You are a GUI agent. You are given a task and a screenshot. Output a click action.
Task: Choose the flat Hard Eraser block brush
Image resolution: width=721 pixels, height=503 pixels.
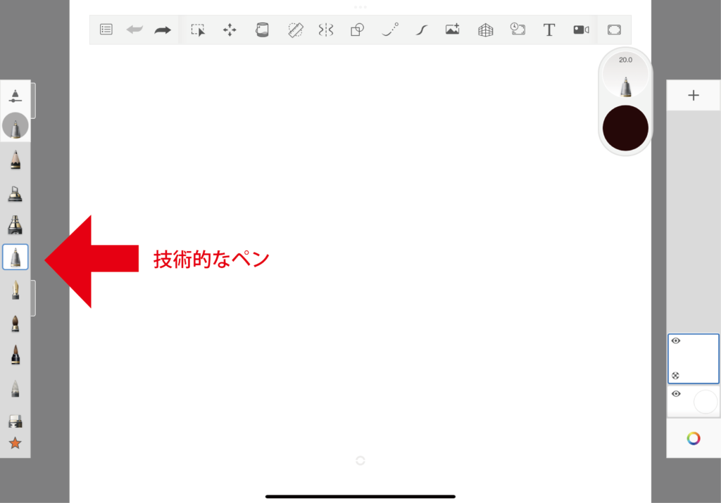pyautogui.click(x=15, y=421)
